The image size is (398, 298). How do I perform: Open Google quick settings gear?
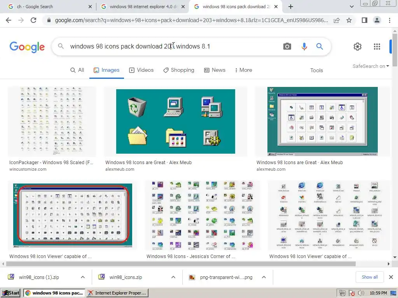(x=358, y=47)
